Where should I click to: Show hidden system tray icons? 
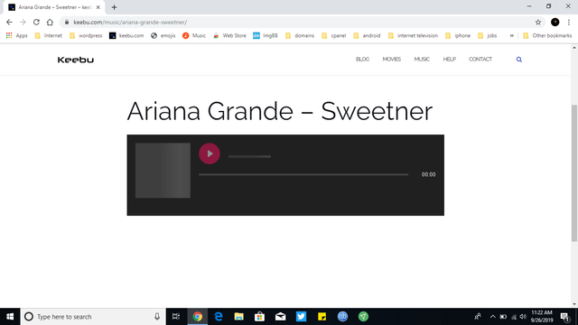(x=493, y=317)
